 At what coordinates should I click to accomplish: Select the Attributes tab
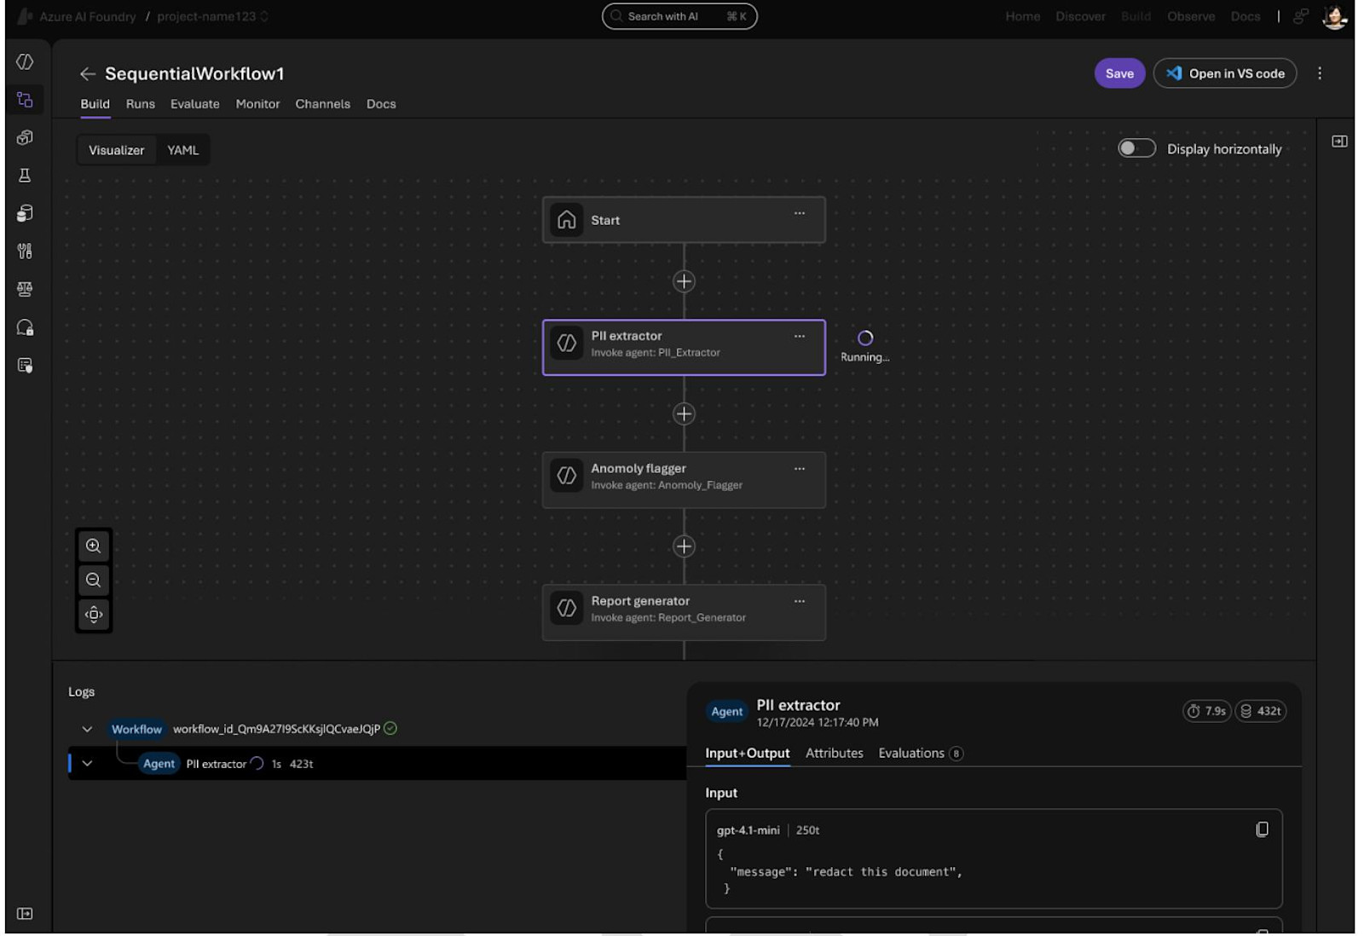click(835, 754)
